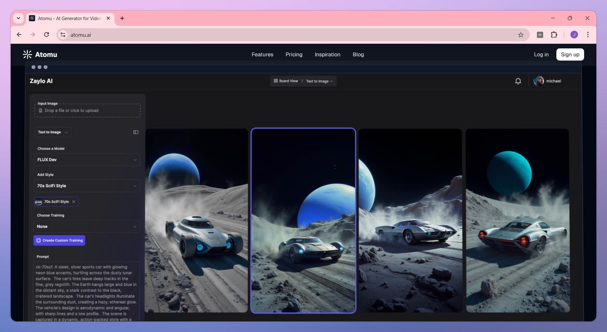
Task: Bookmark this page with the star icon
Action: tap(521, 35)
